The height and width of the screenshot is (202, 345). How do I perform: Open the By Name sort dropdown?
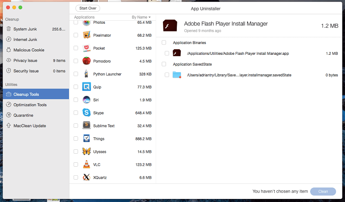[141, 17]
